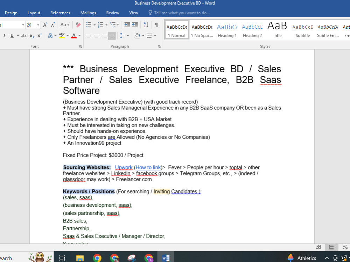Apply the Title style
Viewport: 350px width, 262px height.
[x=278, y=30]
